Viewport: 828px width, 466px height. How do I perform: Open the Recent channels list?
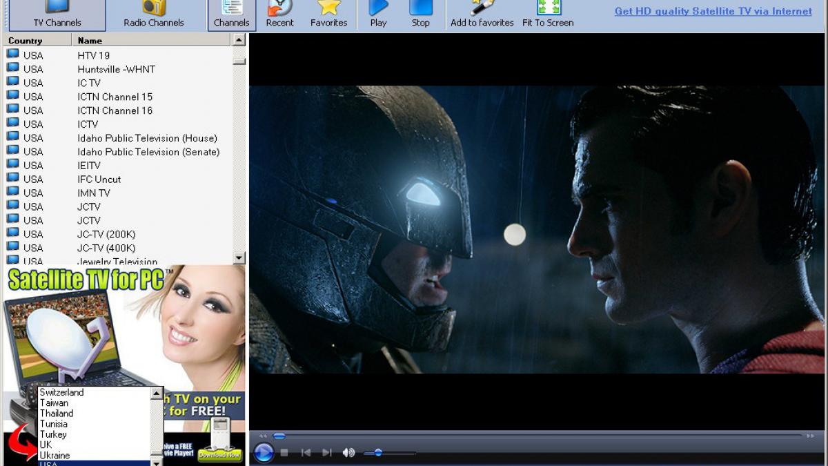[x=279, y=14]
